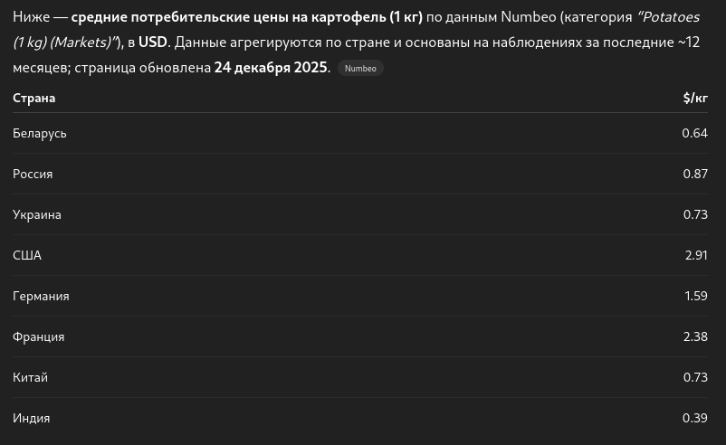This screenshot has width=726, height=445.
Task: Select the Россия country cell
Action: pyautogui.click(x=33, y=174)
